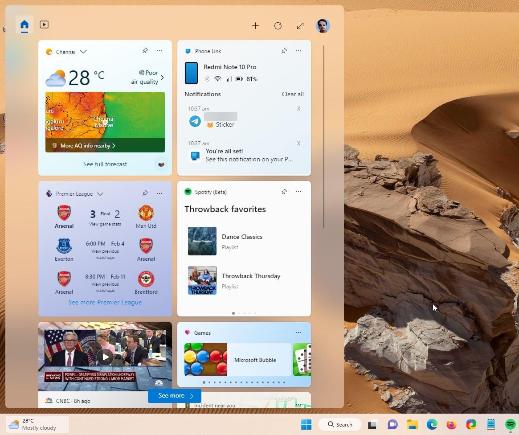This screenshot has width=519, height=435.
Task: Open the Home tab of widgets board
Action: [x=24, y=25]
